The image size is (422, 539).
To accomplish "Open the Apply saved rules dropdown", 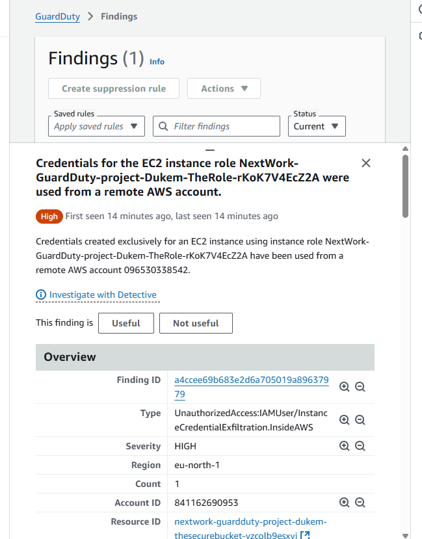I will point(96,125).
